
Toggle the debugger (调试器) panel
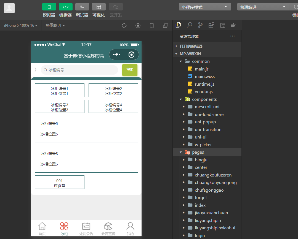click(x=82, y=7)
